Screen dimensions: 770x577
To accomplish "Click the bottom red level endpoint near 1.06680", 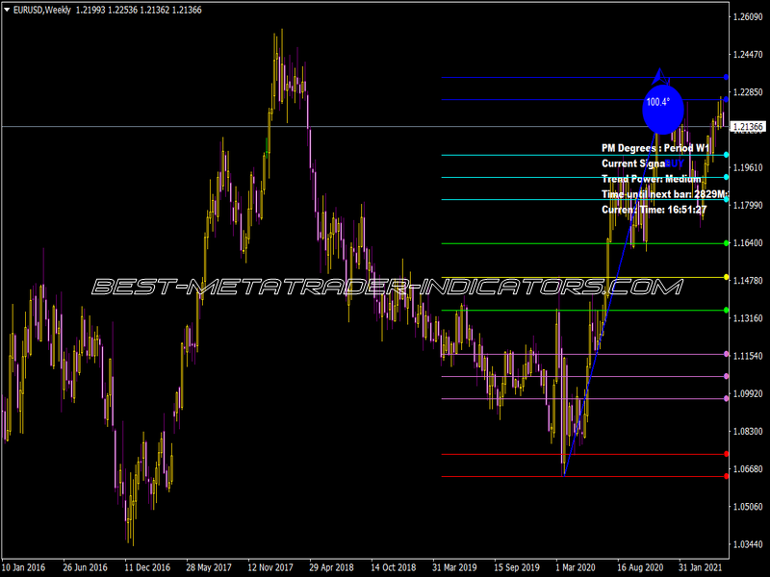I will (x=727, y=476).
